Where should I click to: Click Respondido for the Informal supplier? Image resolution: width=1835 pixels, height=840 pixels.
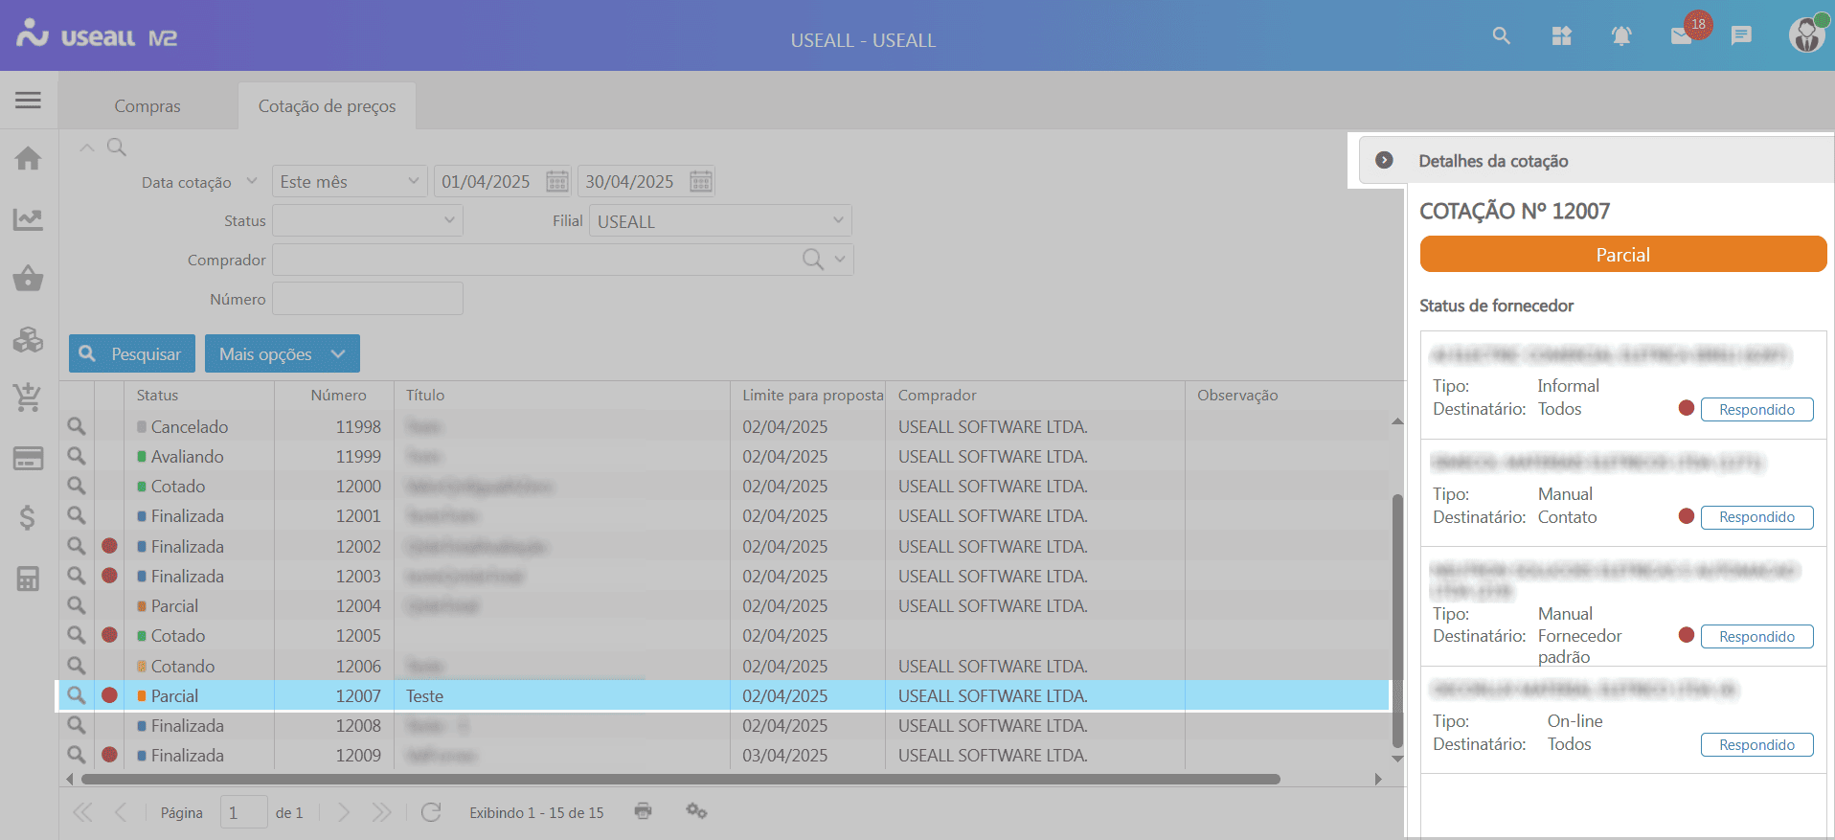[1756, 409]
